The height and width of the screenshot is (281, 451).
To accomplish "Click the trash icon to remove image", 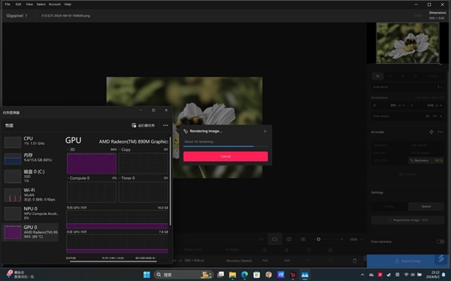I will (x=355, y=261).
